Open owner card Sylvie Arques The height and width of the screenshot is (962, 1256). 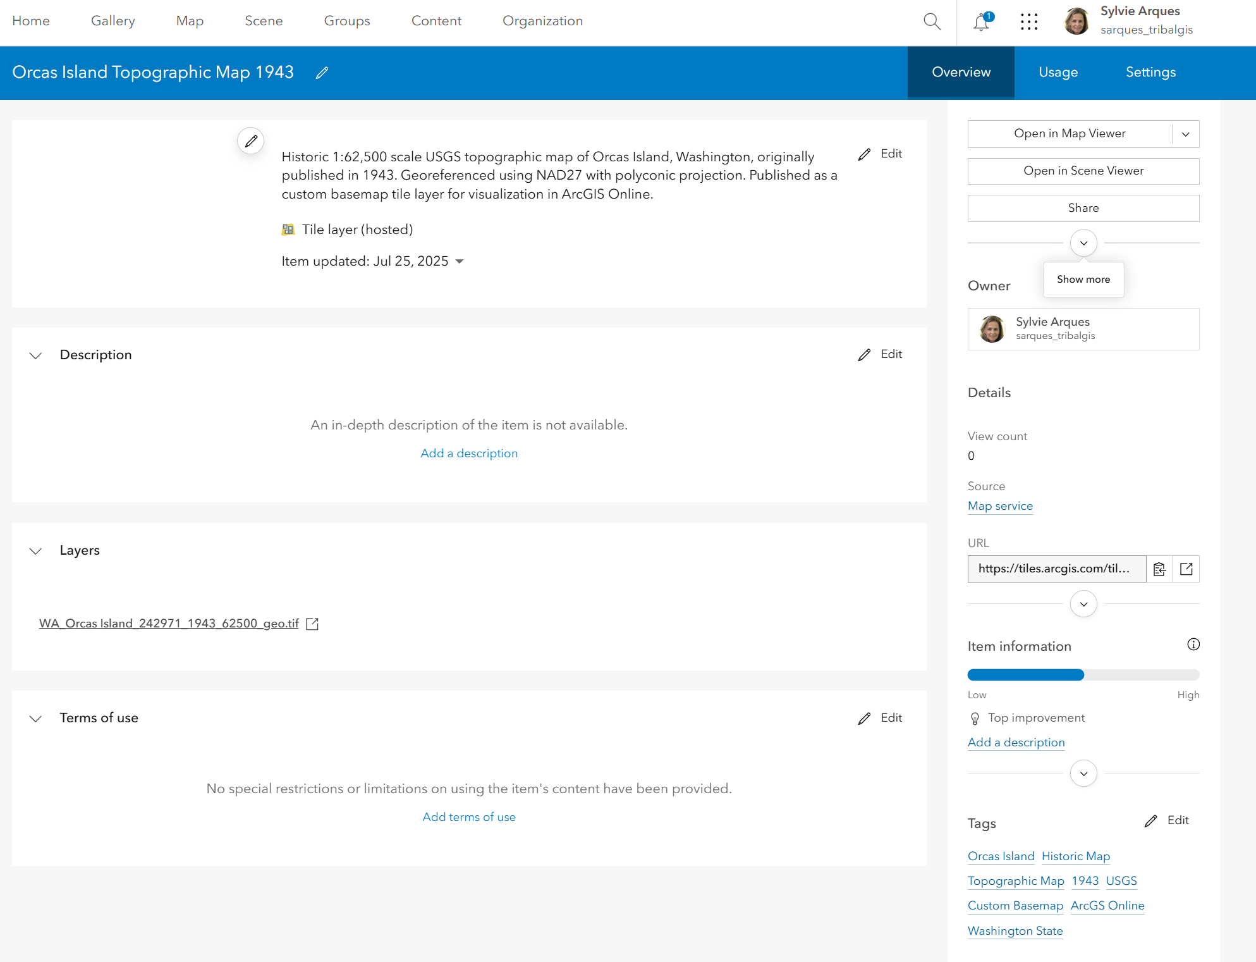pyautogui.click(x=1083, y=329)
